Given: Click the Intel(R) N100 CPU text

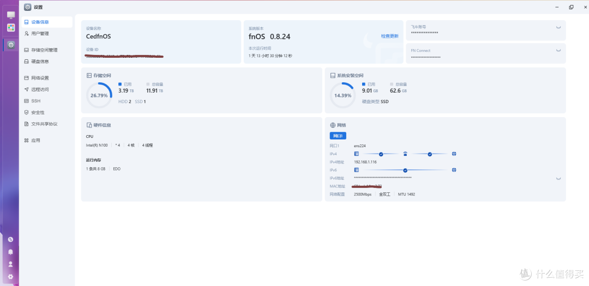Looking at the screenshot, I should (x=98, y=145).
